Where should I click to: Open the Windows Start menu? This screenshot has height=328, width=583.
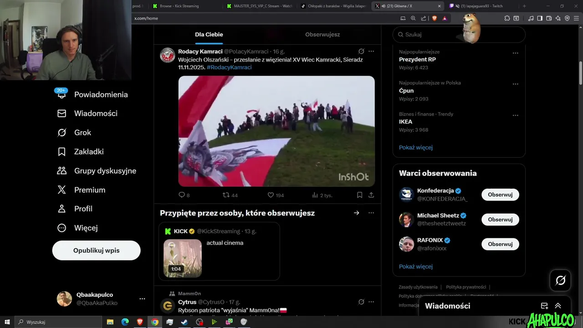click(7, 322)
